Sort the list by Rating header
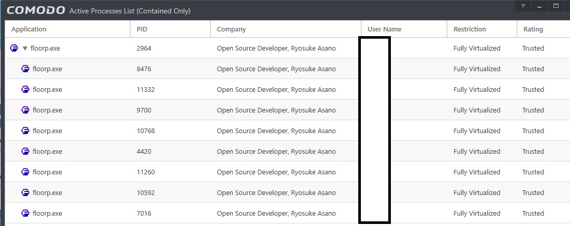 (533, 29)
